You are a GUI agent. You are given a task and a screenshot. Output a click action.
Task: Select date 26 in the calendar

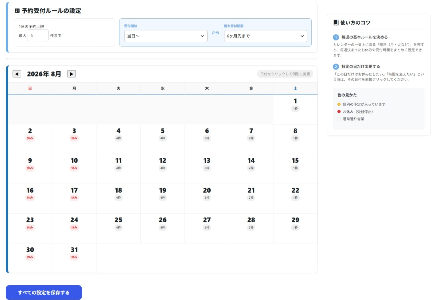tap(163, 228)
